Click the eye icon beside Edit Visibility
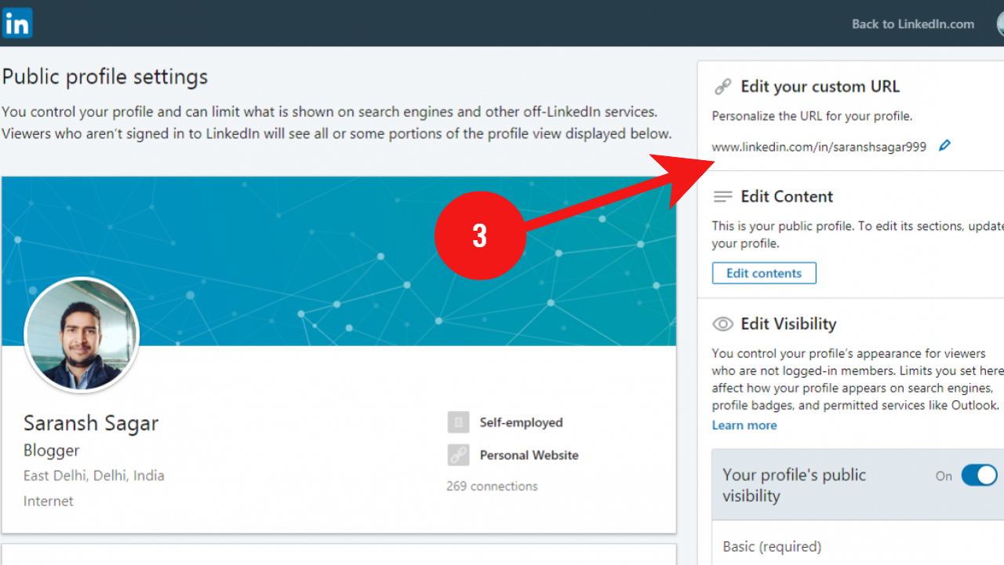Viewport: 1004px width, 565px height. pyautogui.click(x=722, y=324)
